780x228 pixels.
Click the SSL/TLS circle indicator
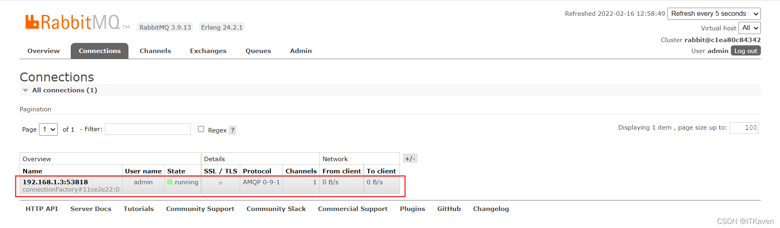click(221, 183)
